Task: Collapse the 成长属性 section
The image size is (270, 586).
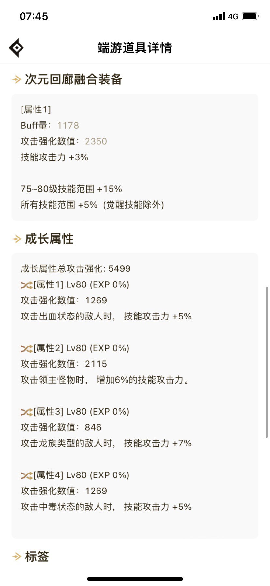Action: [x=49, y=239]
